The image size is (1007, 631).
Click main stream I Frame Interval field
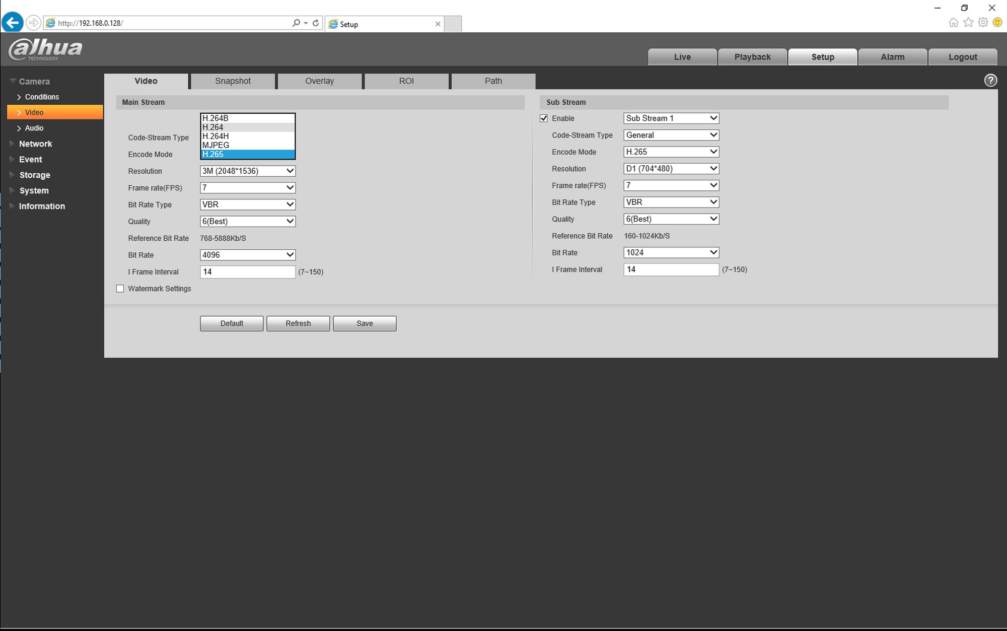coord(247,272)
